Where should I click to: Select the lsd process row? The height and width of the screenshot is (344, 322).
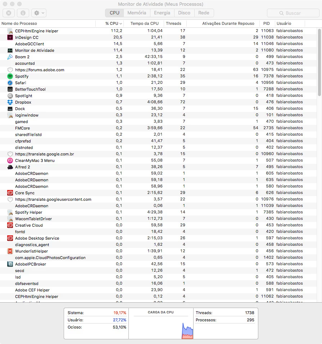(x=158, y=277)
